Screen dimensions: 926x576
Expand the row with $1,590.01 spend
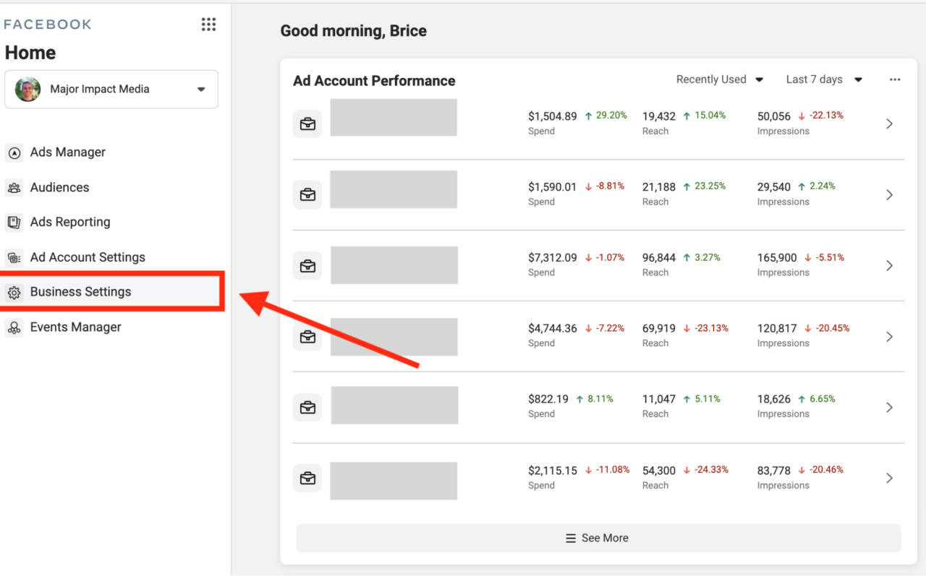tap(890, 194)
